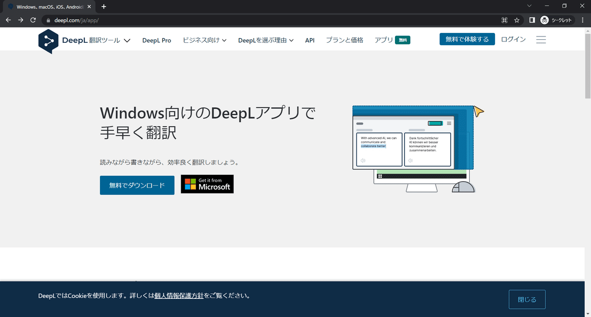591x317 pixels.
Task: Click the ログイン link
Action: click(513, 39)
